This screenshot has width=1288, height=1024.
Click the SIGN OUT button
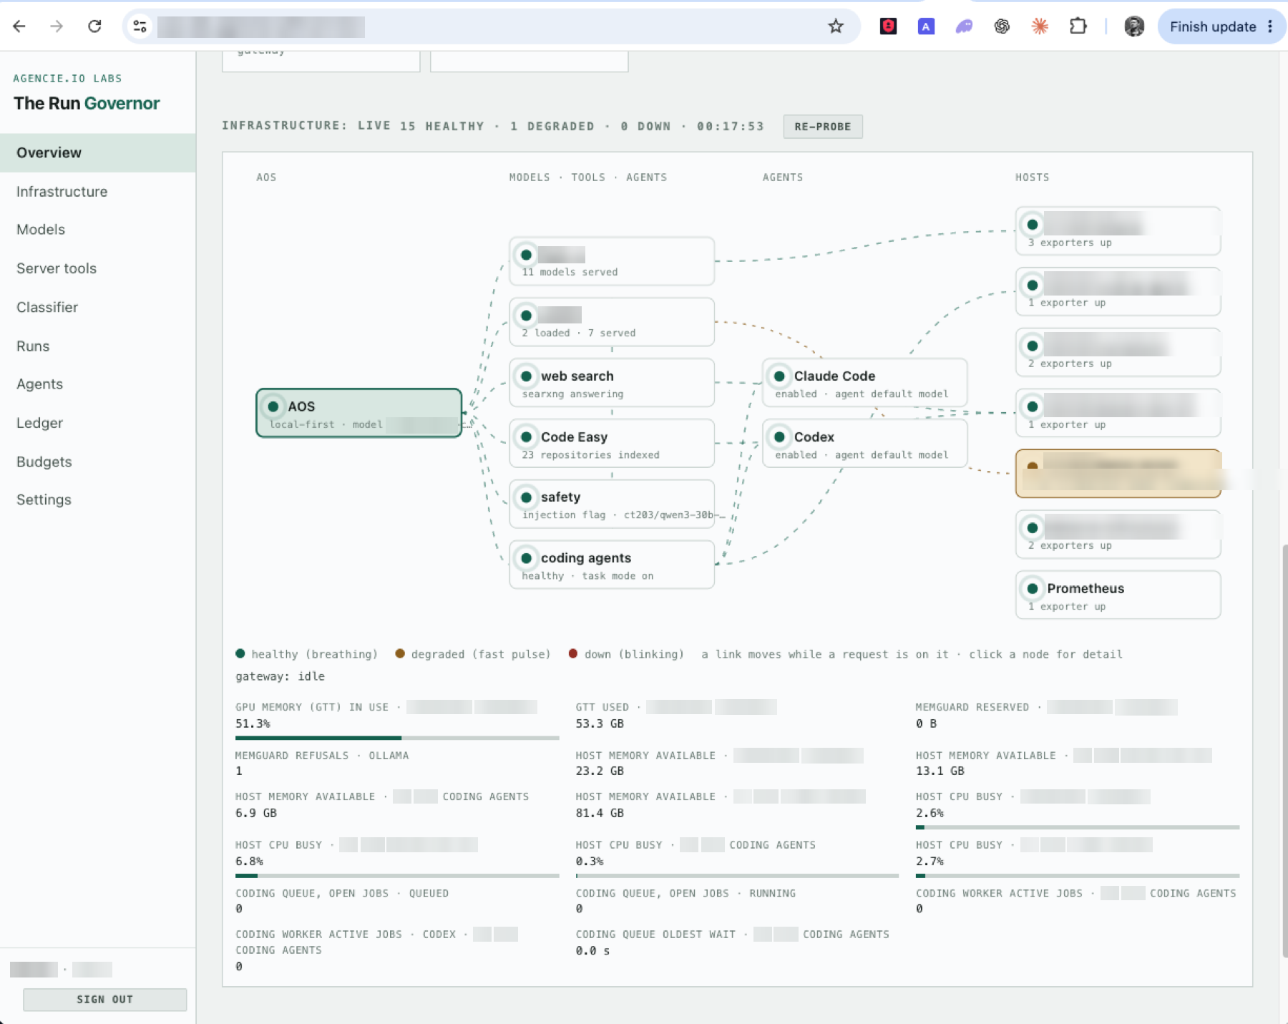[x=104, y=999]
